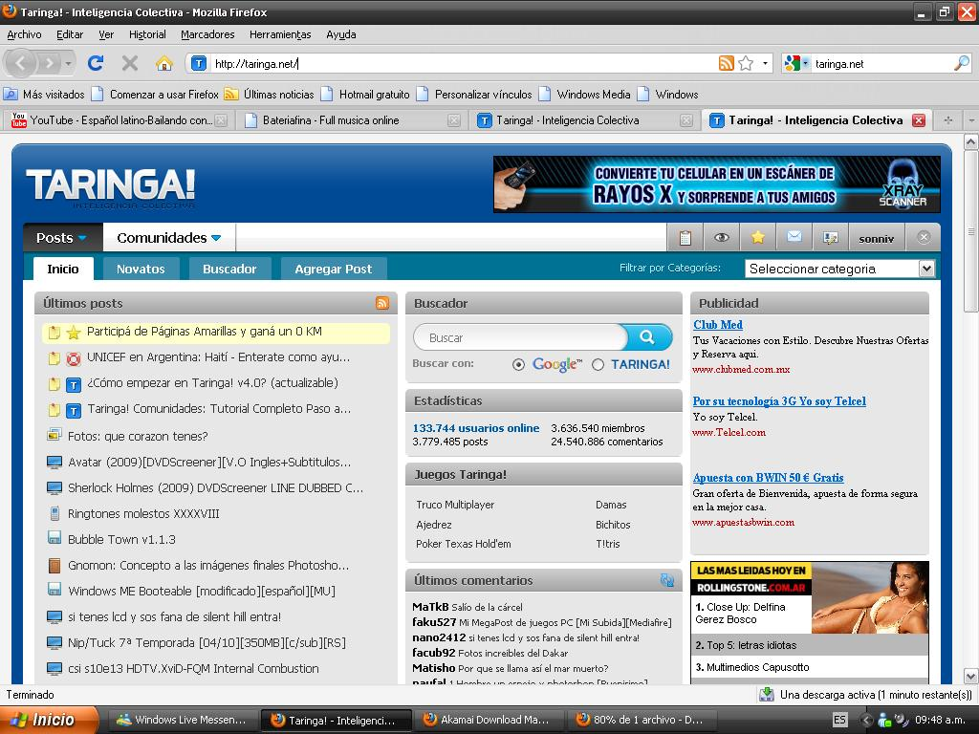Click the download status icon in status bar
Screen dimensions: 979x734
click(x=766, y=695)
